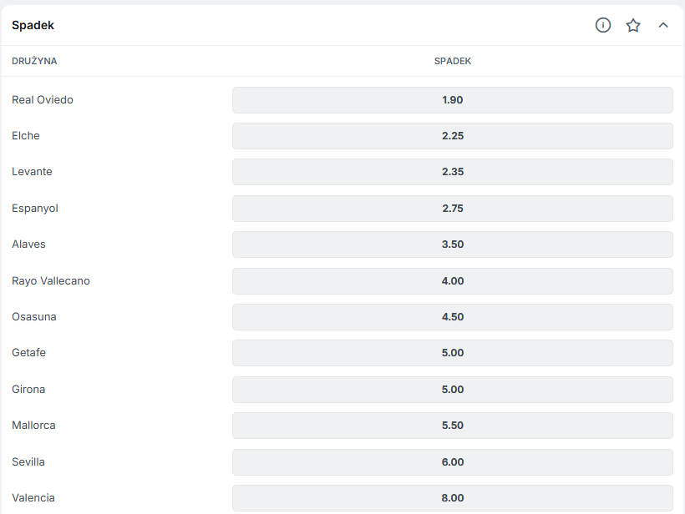The height and width of the screenshot is (514, 685).
Task: Select the Elche relegation odds 2.25
Action: click(453, 136)
